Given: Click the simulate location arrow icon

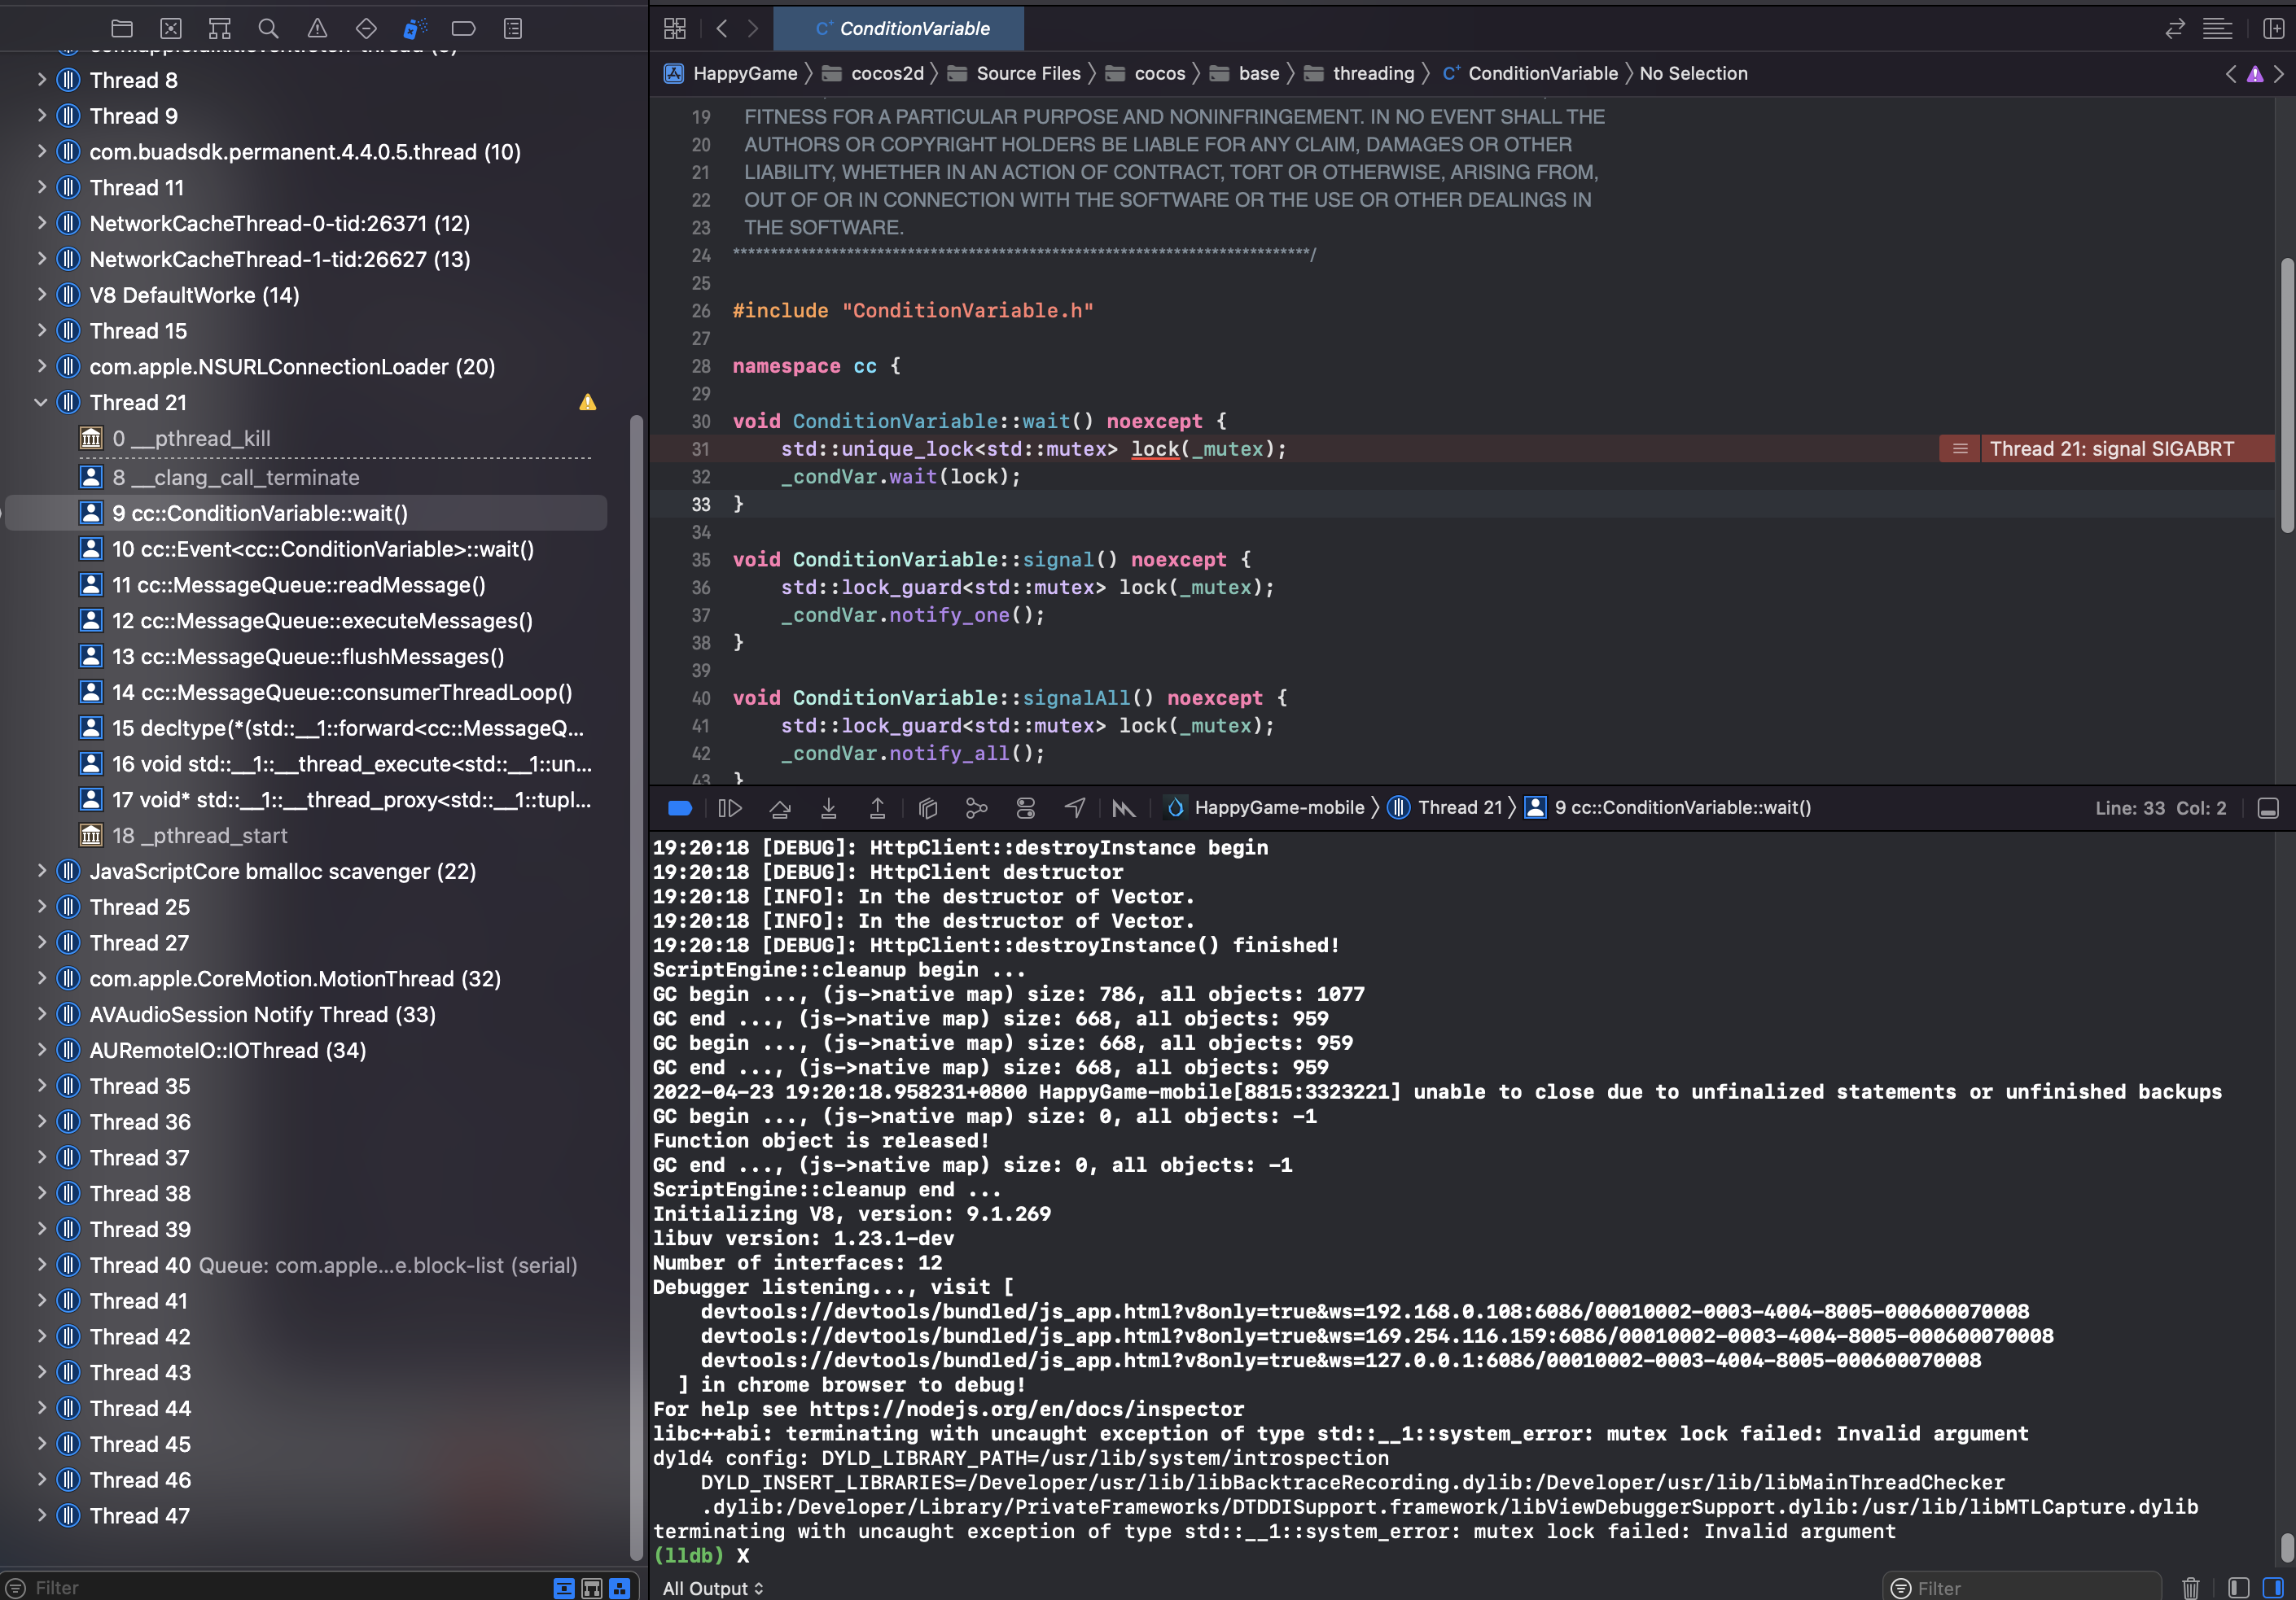Looking at the screenshot, I should pyautogui.click(x=1074, y=807).
